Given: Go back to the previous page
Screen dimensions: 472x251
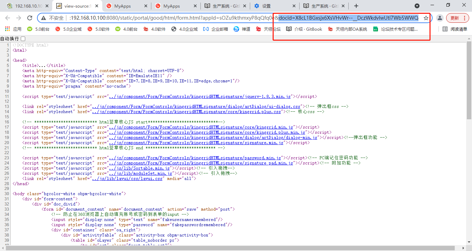Looking at the screenshot, I should click(8, 18).
